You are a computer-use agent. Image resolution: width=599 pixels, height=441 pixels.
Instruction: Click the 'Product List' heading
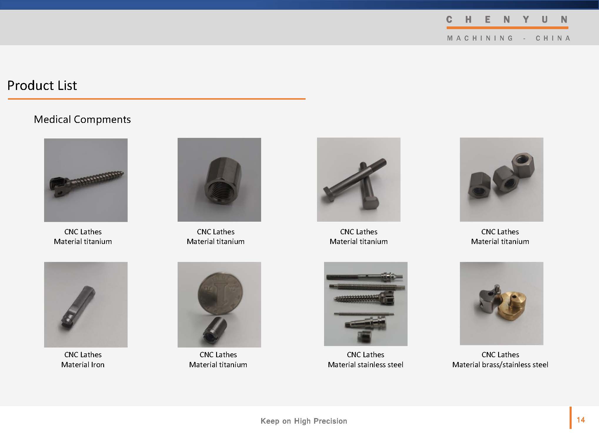tap(42, 86)
